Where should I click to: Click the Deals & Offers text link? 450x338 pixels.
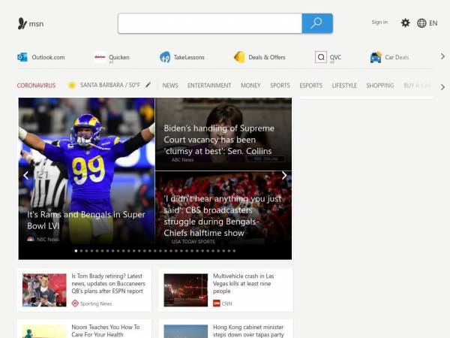[x=267, y=57]
